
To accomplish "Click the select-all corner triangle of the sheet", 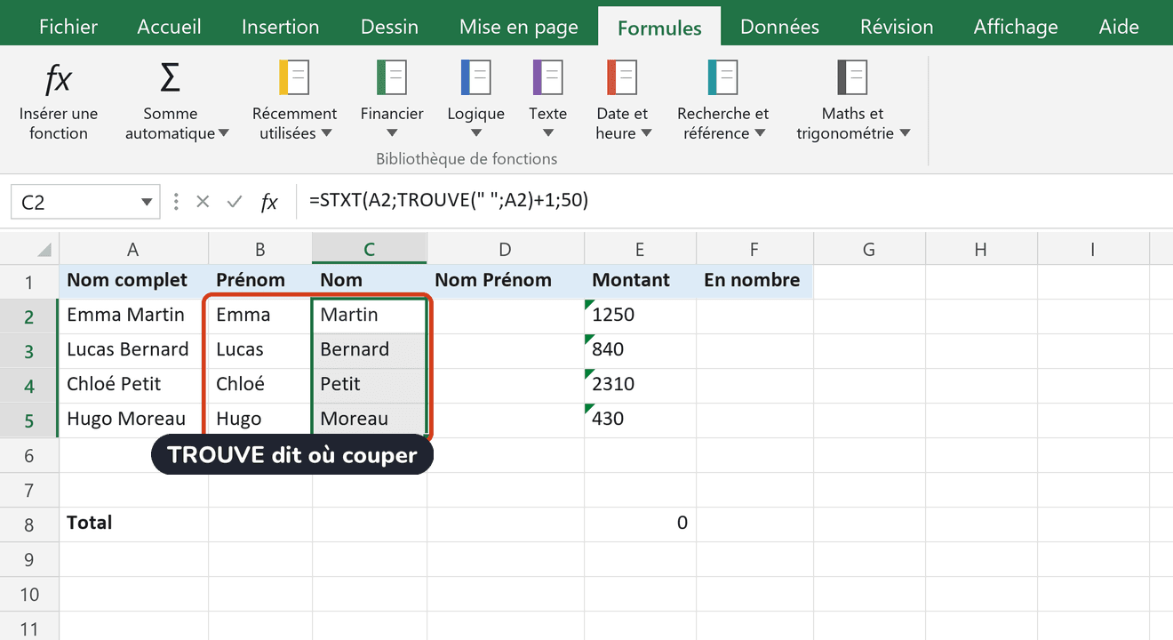I will (x=44, y=251).
